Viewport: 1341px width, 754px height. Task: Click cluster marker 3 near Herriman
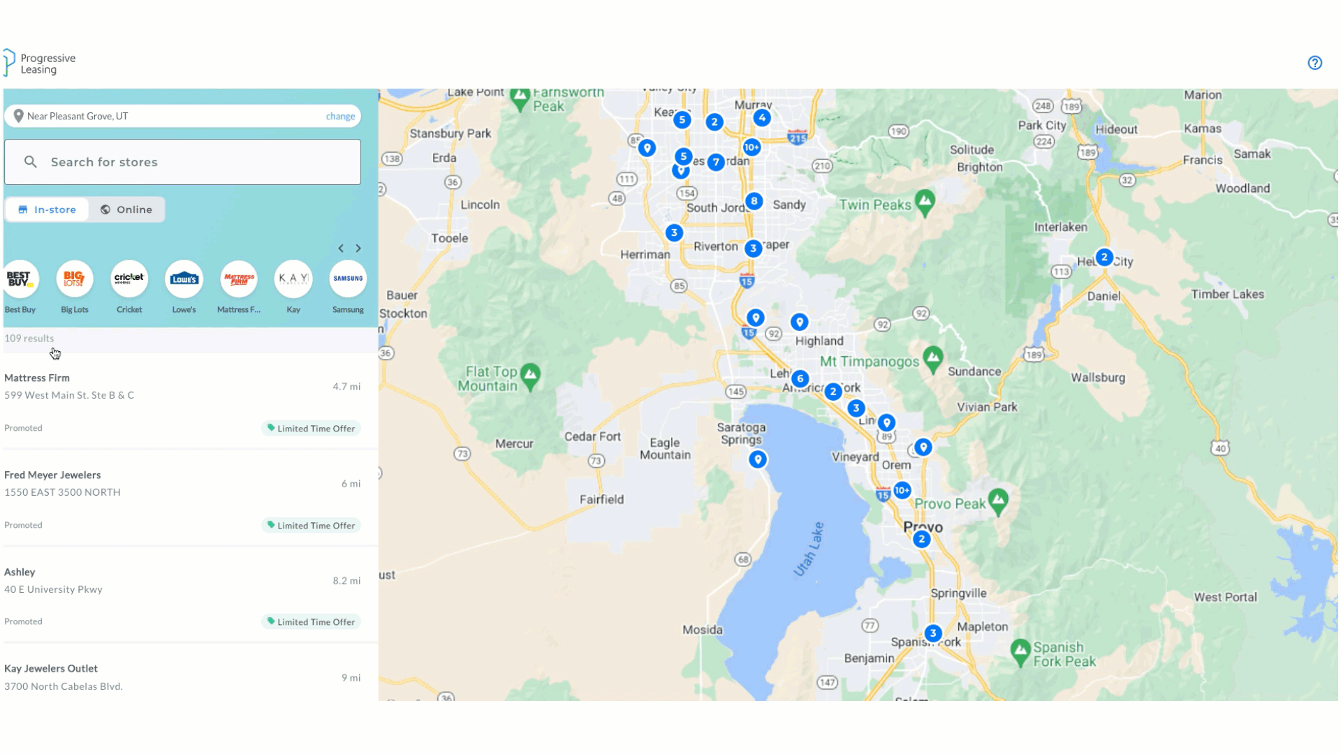(x=674, y=233)
